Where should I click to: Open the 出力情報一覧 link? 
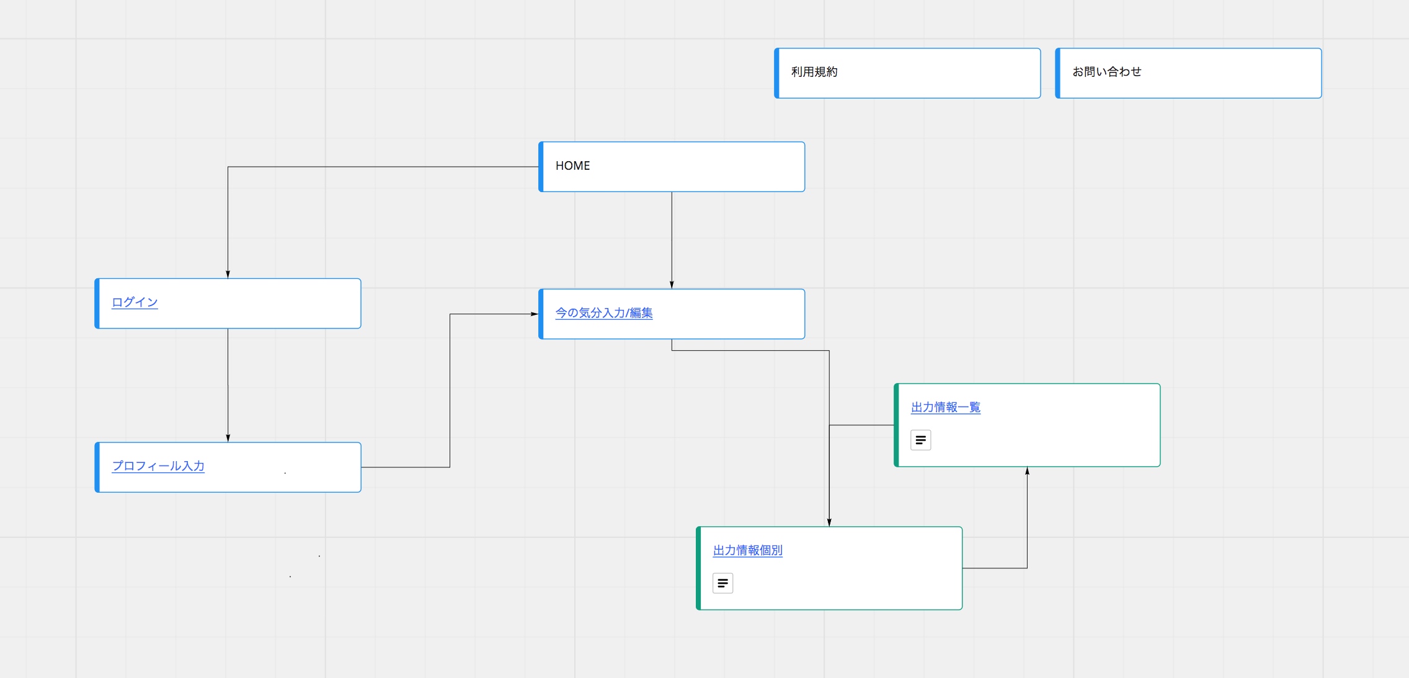(946, 407)
